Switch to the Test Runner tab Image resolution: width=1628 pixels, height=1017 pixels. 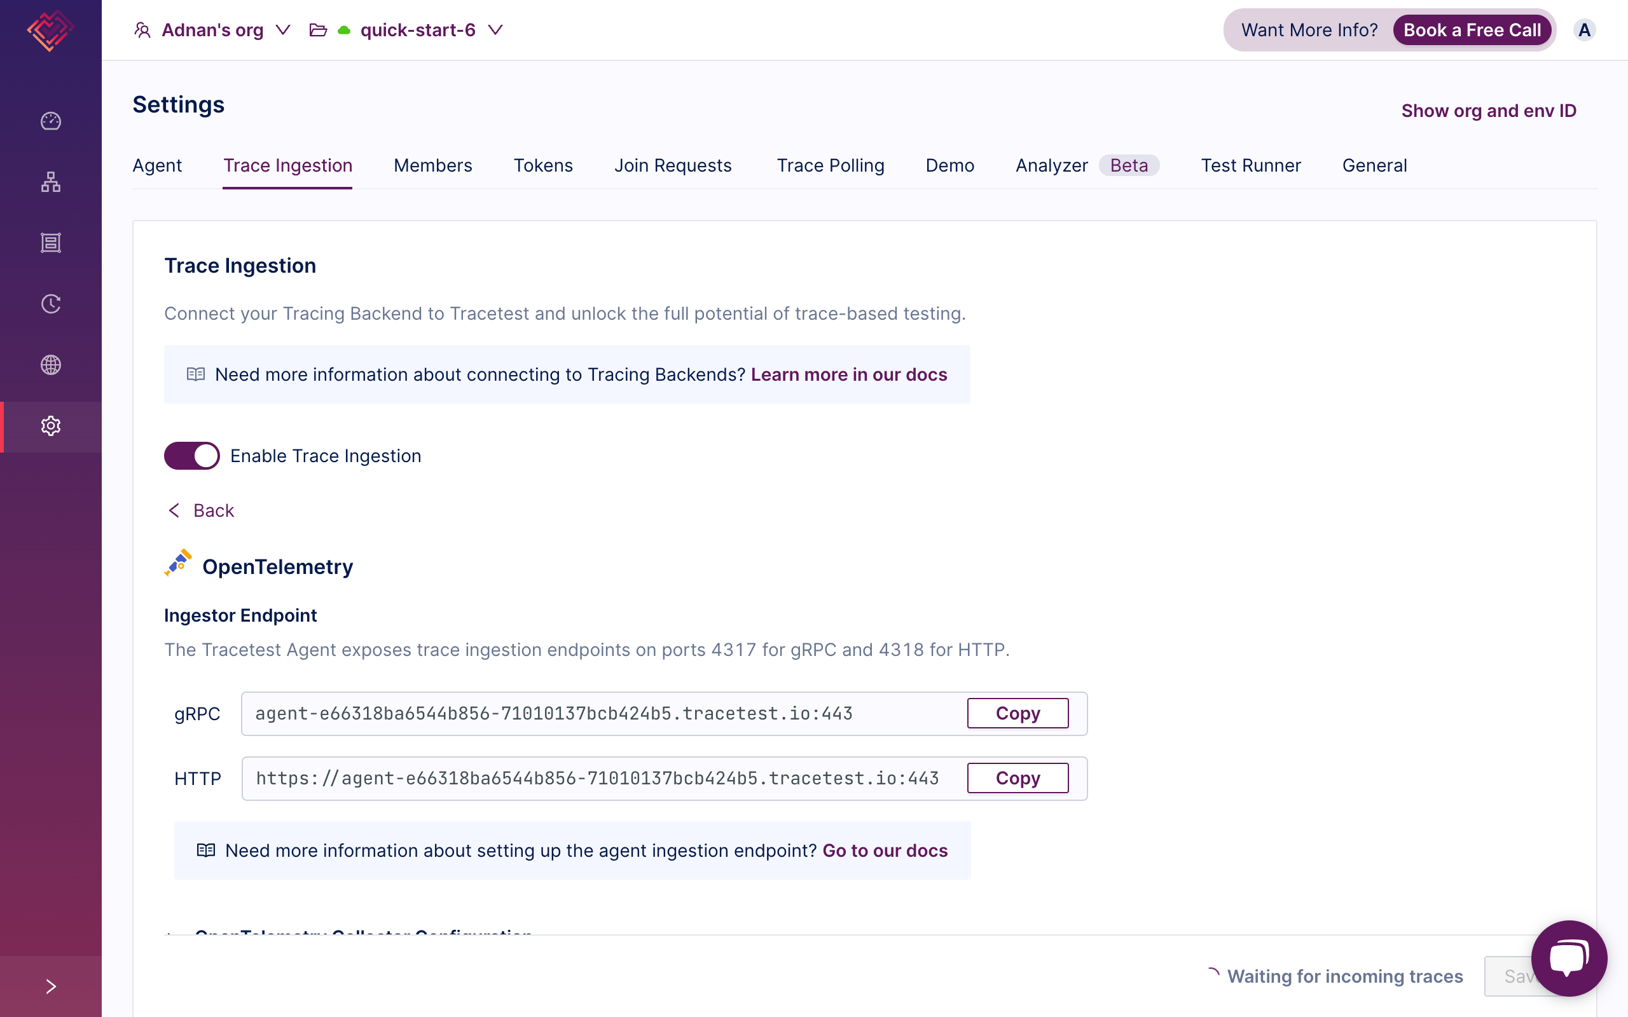1251,165
